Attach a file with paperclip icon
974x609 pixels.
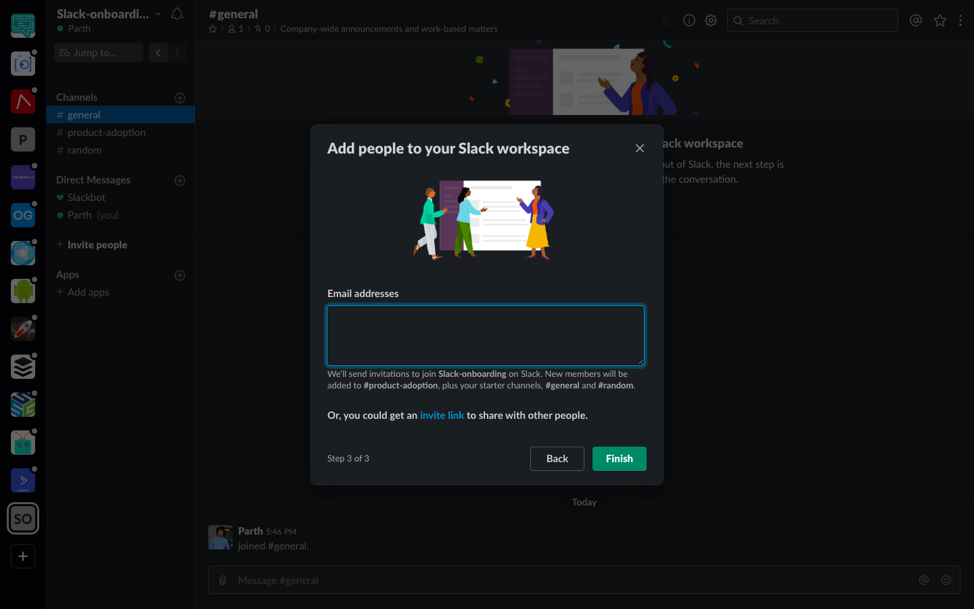point(223,580)
